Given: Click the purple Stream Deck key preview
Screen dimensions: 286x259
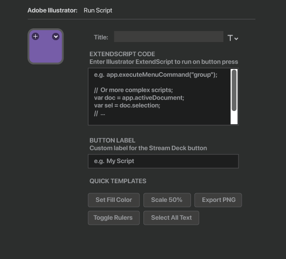Looking at the screenshot, I should pos(46,46).
